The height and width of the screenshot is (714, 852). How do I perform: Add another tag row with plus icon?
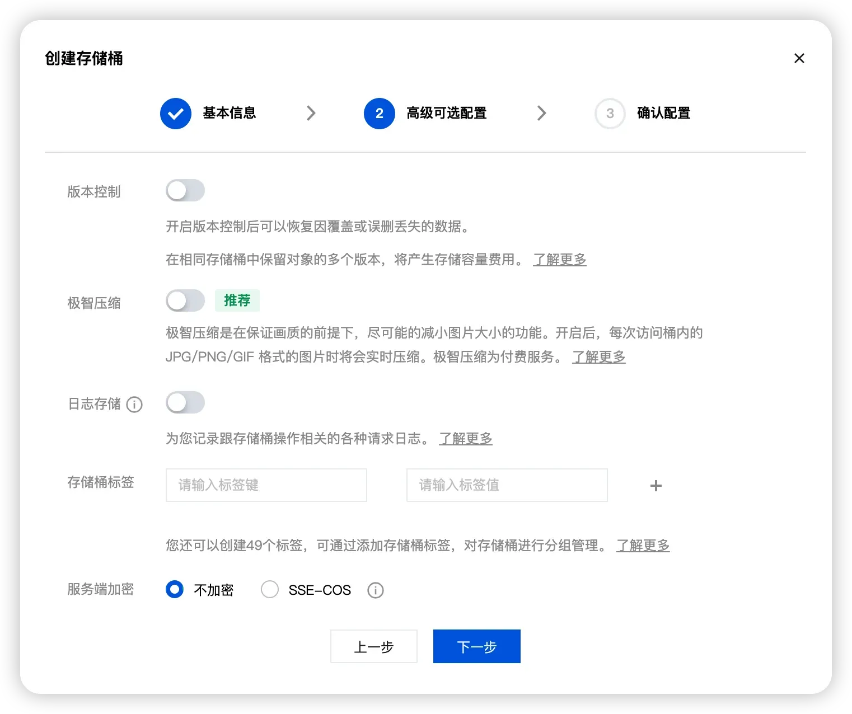(x=656, y=486)
